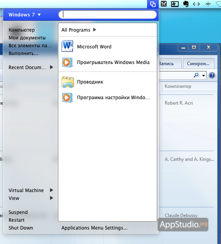
Task: Maximize the Windows Media Player window
Action: [x=194, y=47]
